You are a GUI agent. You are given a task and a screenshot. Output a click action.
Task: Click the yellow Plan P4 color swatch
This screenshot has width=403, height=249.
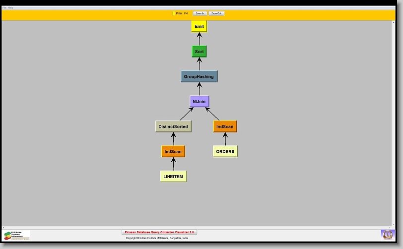pos(173,13)
